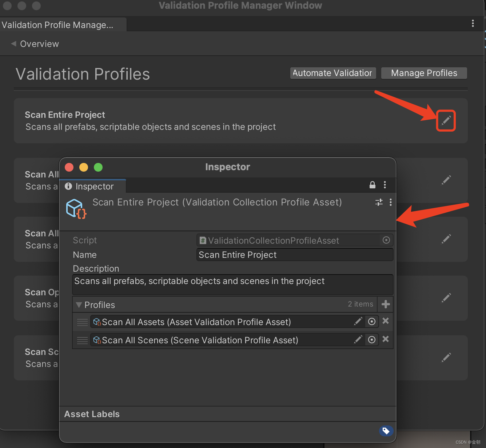Go back to Overview
Image resolution: width=486 pixels, height=448 pixels.
click(35, 44)
